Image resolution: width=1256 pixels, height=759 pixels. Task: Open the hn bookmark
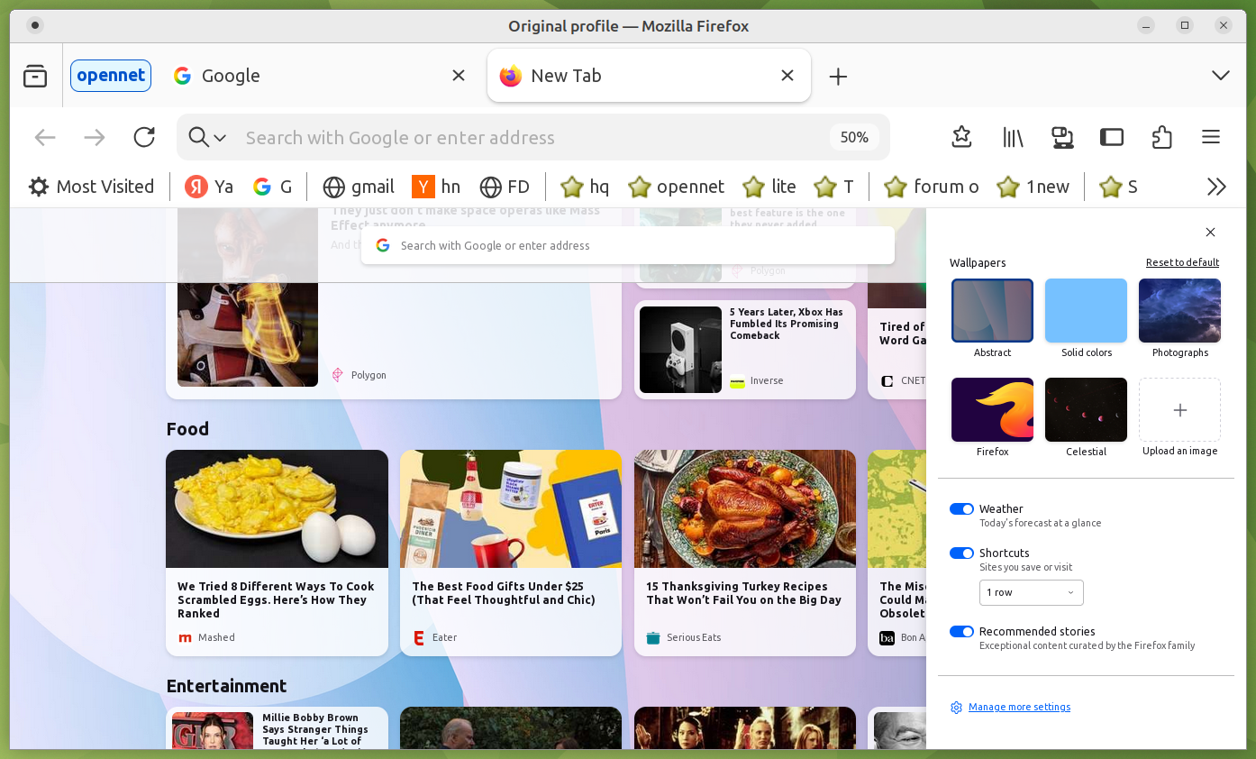(x=437, y=187)
